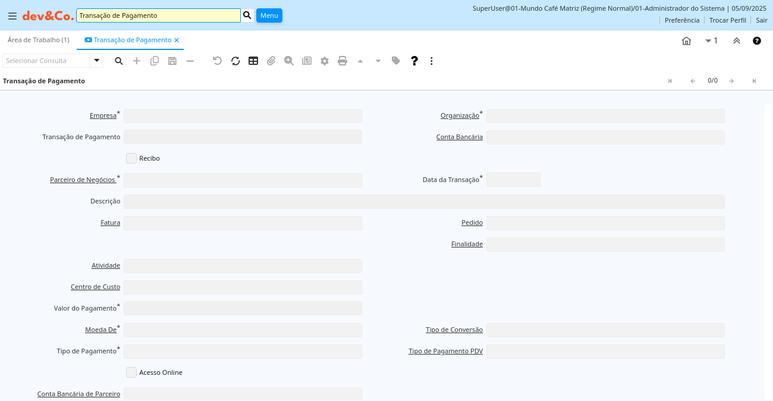Click the Trocar Perfil link
The image size is (773, 401).
click(727, 20)
